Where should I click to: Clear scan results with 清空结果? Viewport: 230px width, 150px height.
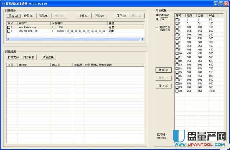[x=48, y=57]
